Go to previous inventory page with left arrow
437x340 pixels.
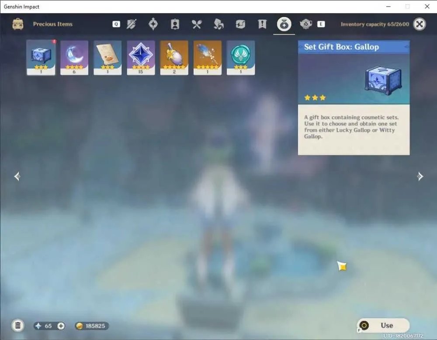click(x=17, y=176)
